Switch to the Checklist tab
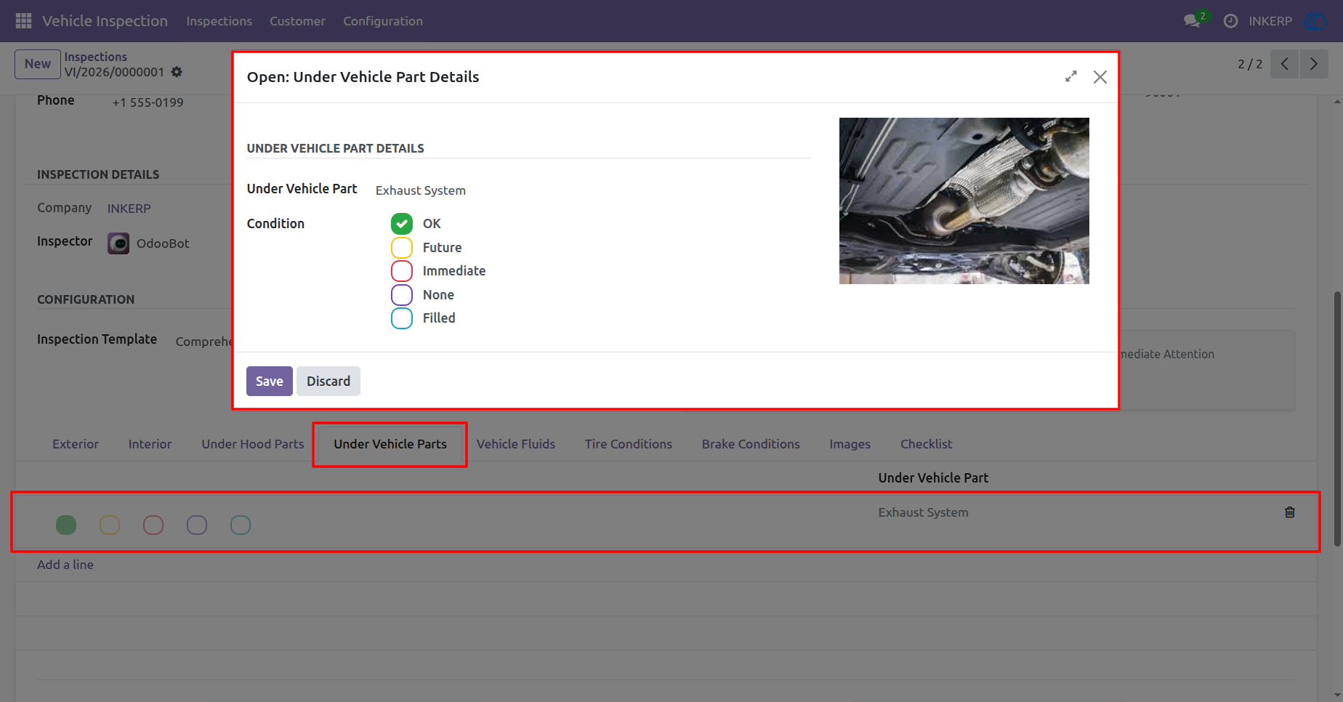1343x702 pixels. (926, 444)
